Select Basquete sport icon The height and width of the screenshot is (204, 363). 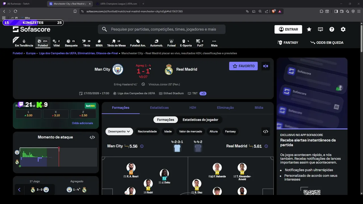[x=71, y=43]
